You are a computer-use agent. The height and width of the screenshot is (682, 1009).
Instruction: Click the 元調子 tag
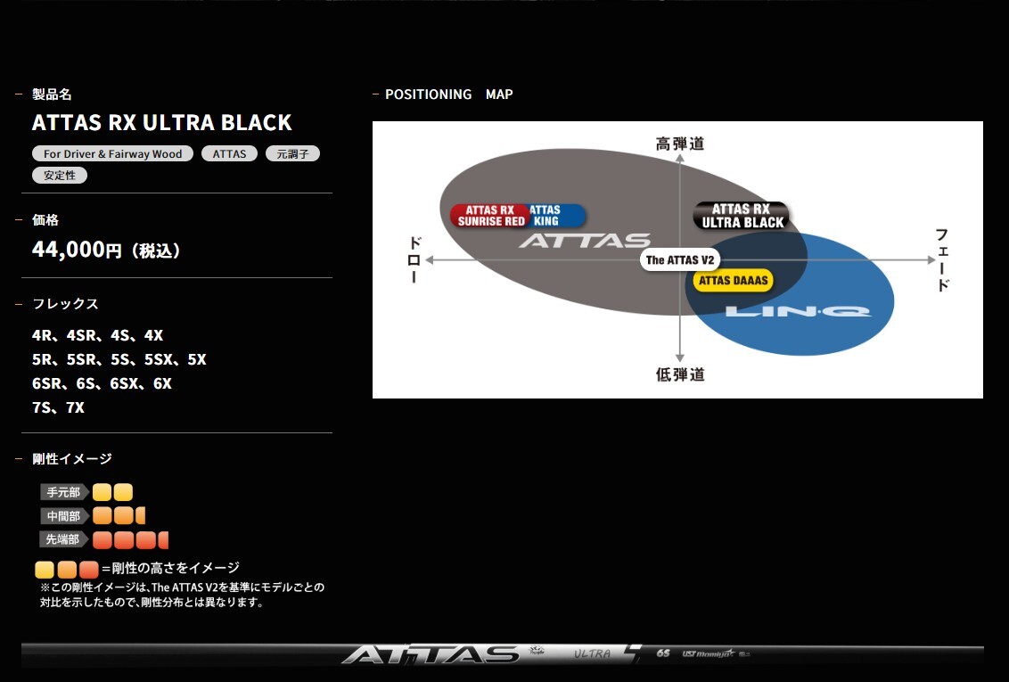click(x=292, y=153)
